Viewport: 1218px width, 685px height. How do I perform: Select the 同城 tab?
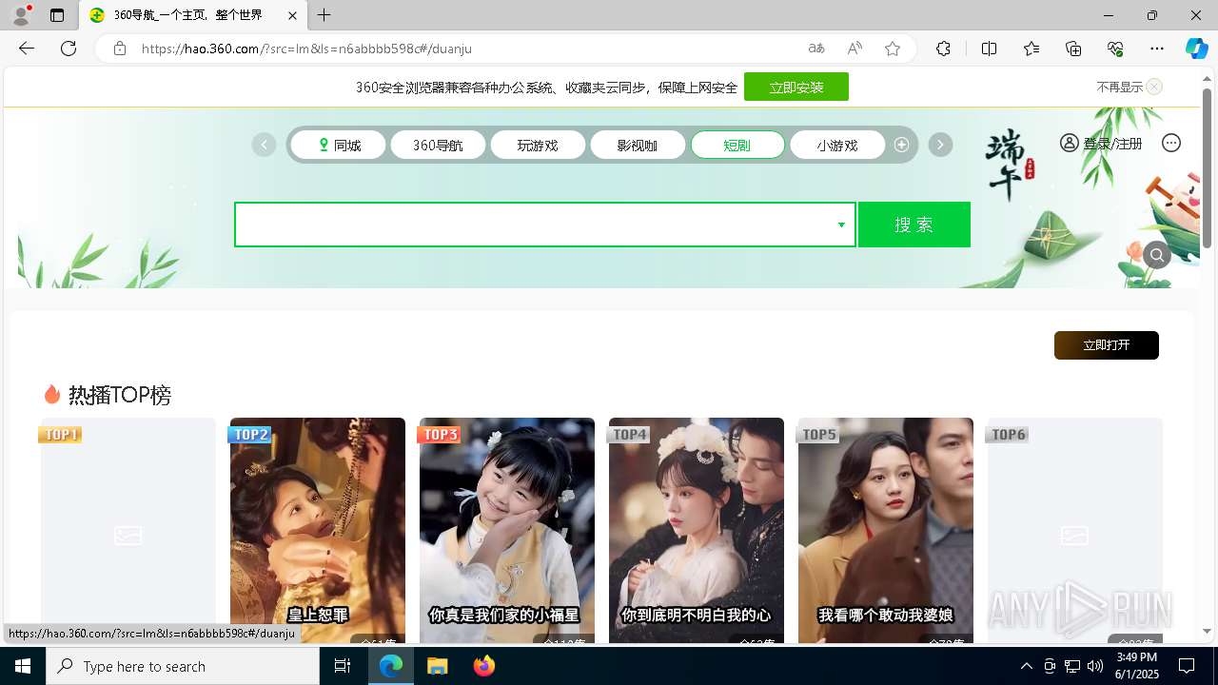click(x=339, y=145)
